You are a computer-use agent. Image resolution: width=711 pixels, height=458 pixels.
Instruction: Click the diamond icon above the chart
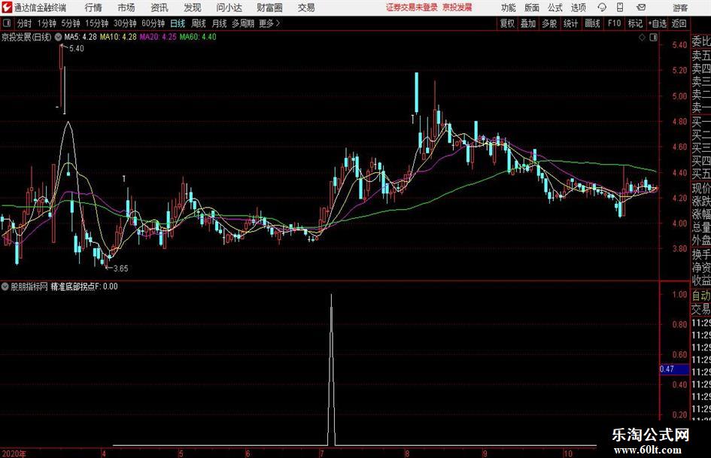pyautogui.click(x=642, y=38)
